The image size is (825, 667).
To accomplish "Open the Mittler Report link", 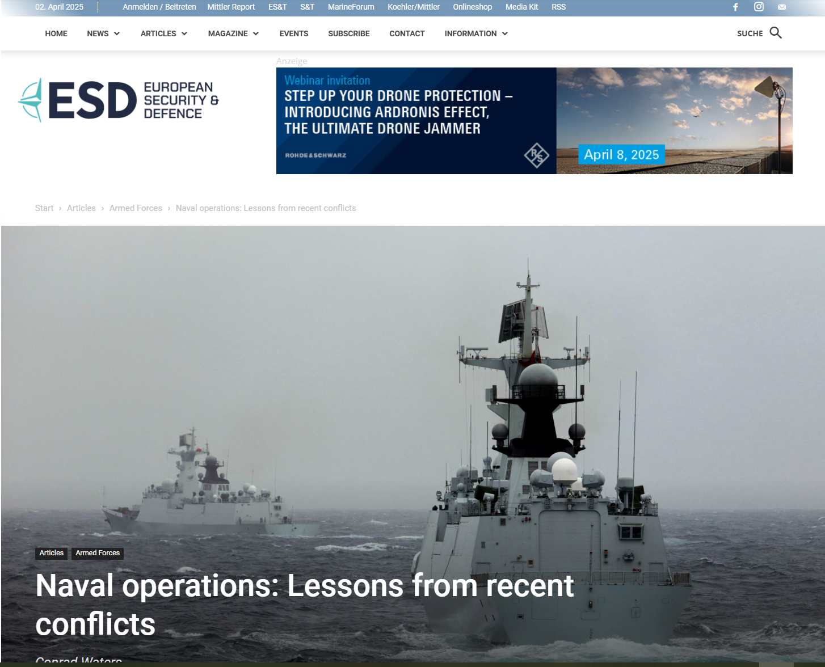I will point(231,7).
